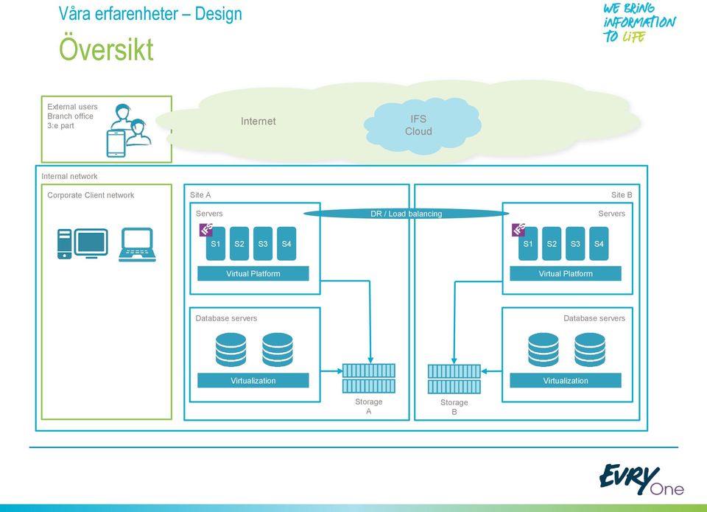Click the '3:e part' text
Viewport: 707px width, 512px height.
point(61,126)
